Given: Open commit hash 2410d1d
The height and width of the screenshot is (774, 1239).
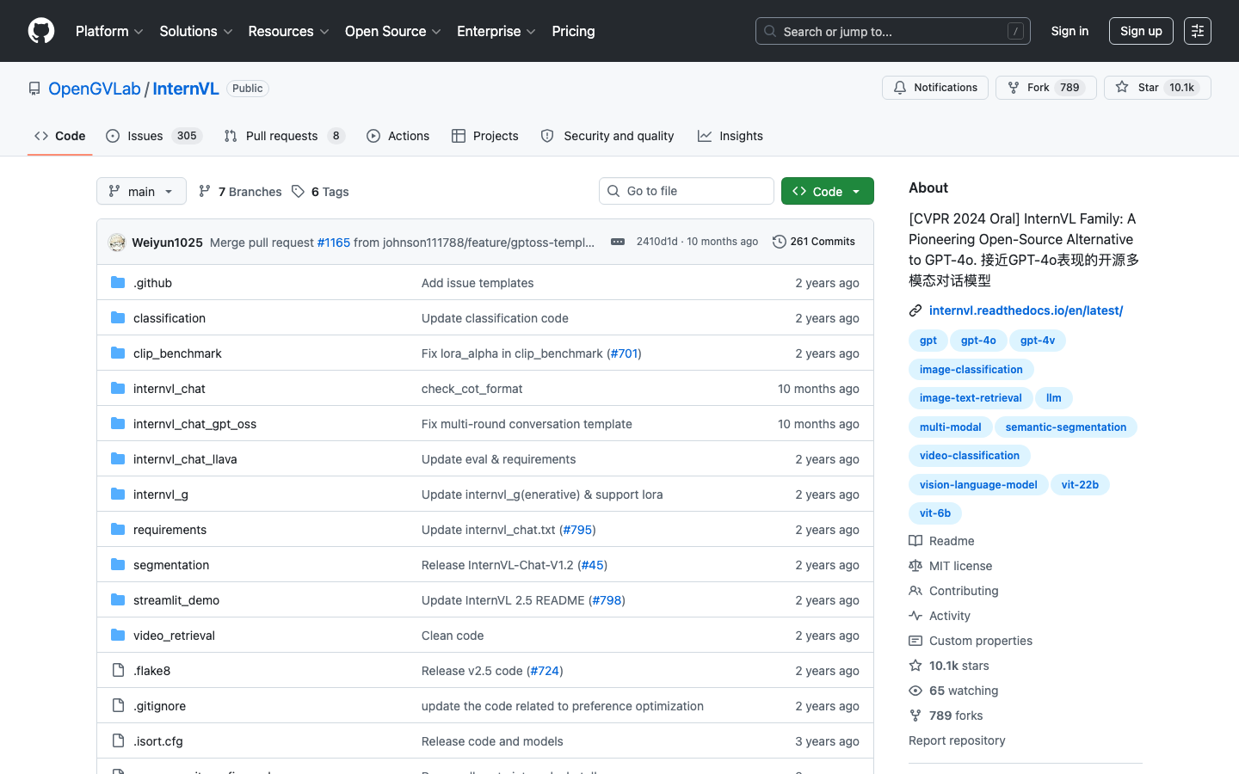Looking at the screenshot, I should pyautogui.click(x=657, y=242).
